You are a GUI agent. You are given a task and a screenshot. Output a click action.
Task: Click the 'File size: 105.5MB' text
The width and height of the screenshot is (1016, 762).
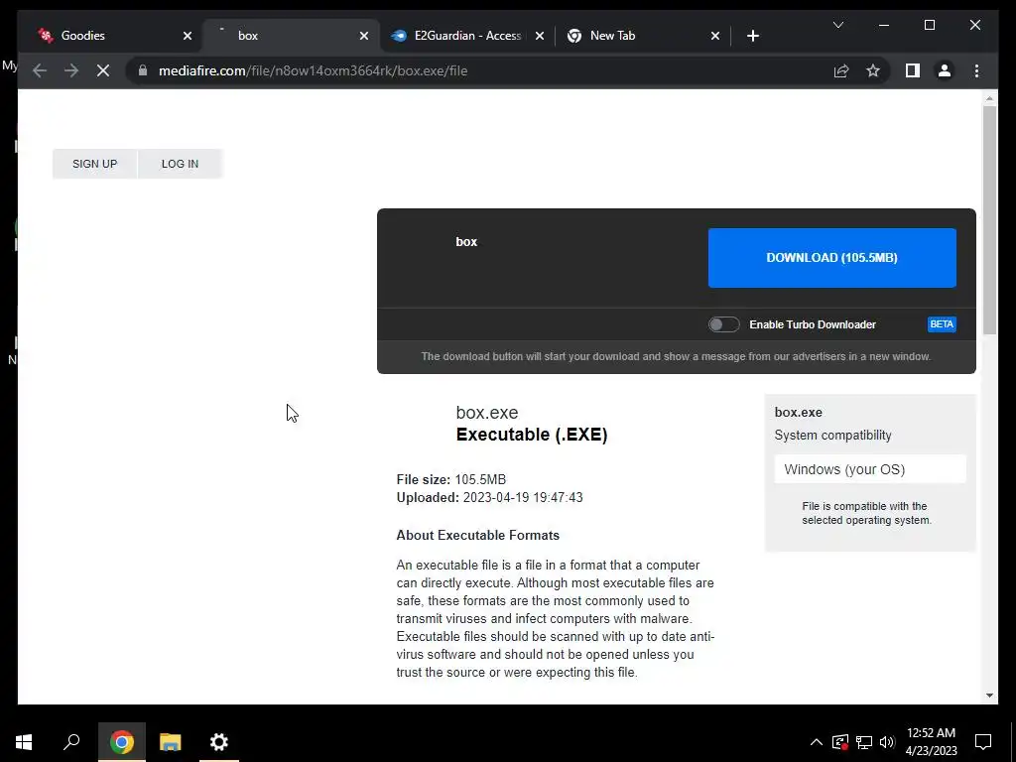pyautogui.click(x=451, y=479)
